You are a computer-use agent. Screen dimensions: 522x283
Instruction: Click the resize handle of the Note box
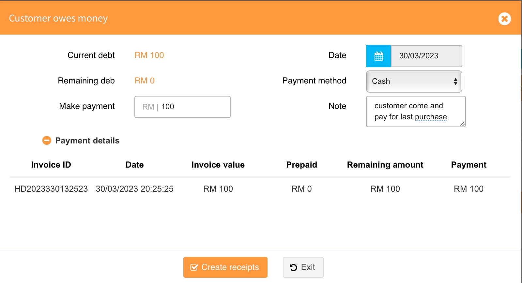(462, 124)
